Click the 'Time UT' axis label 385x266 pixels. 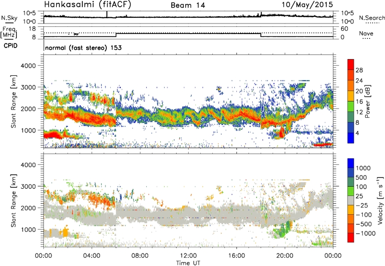[x=188, y=263]
